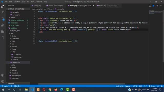The width and height of the screenshot is (164, 92).
Task: Expand the Libs folder
Action: pos(13,44)
